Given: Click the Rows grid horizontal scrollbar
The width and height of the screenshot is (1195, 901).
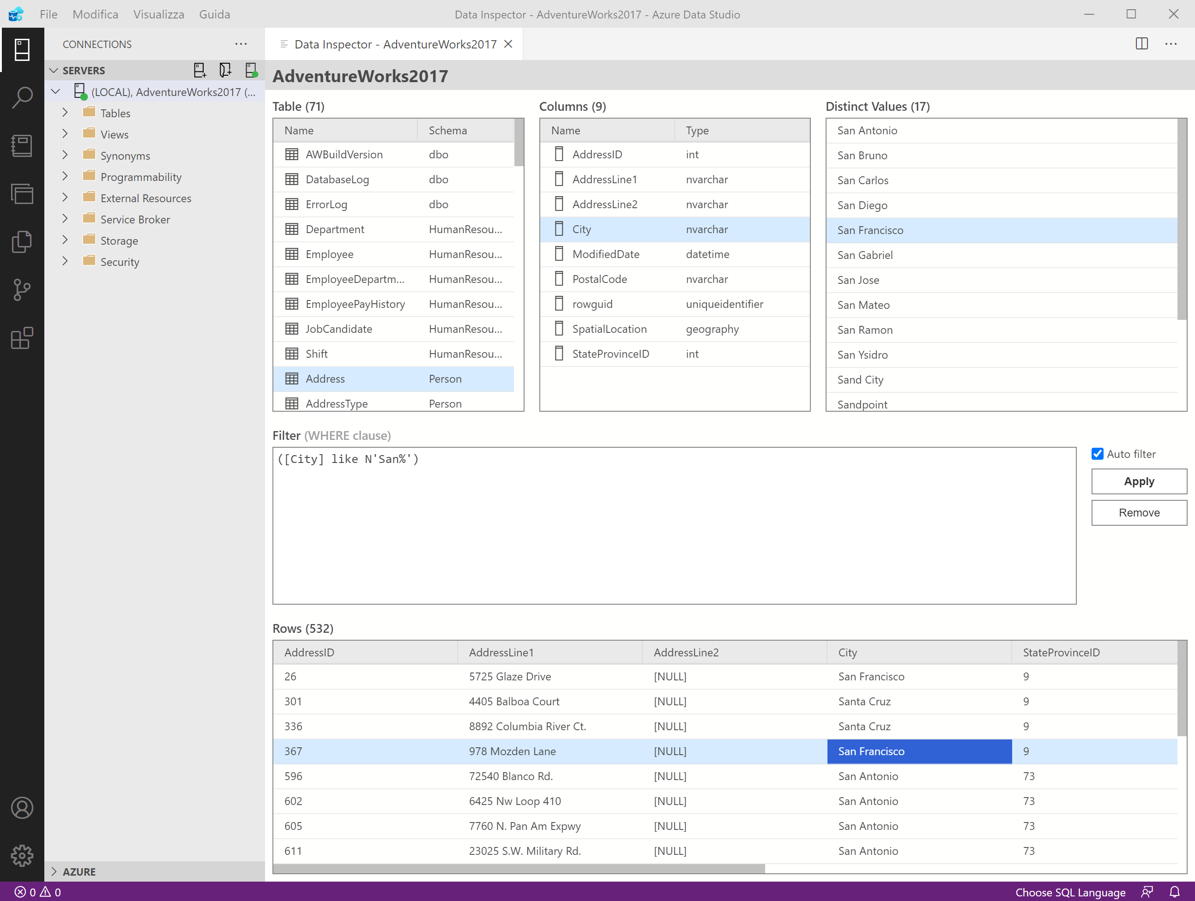Looking at the screenshot, I should (519, 869).
